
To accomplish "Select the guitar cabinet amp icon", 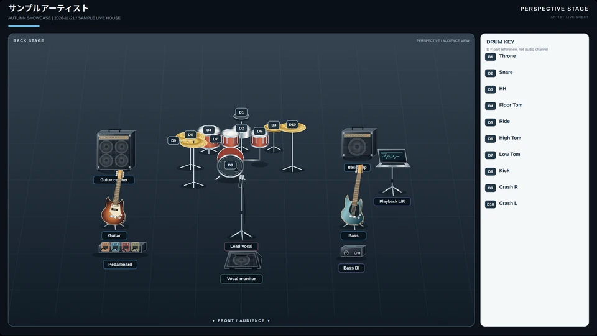I will point(116,150).
